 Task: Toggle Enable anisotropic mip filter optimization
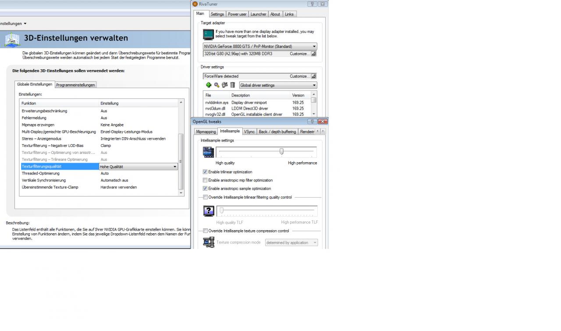coord(205,180)
